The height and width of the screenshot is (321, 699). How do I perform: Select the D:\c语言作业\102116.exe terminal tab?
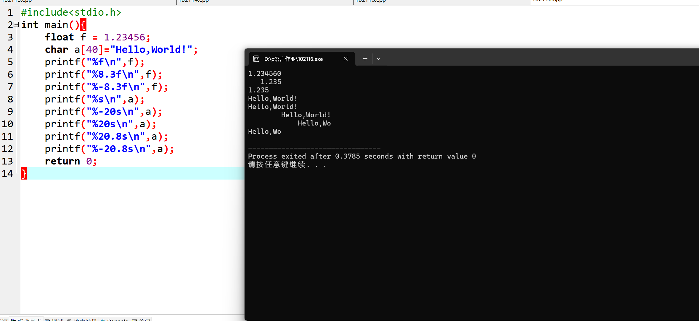click(x=293, y=59)
